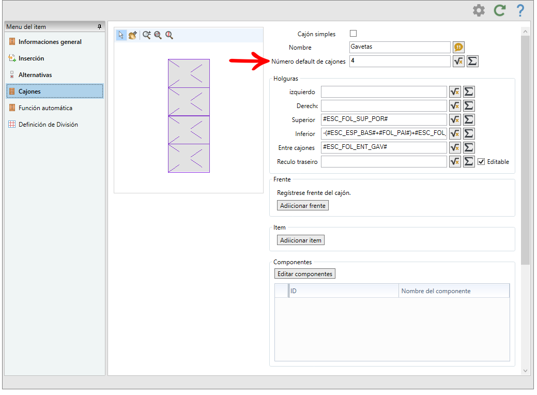537x395 pixels.
Task: Open formula editor for Entre cajones
Action: (455, 148)
